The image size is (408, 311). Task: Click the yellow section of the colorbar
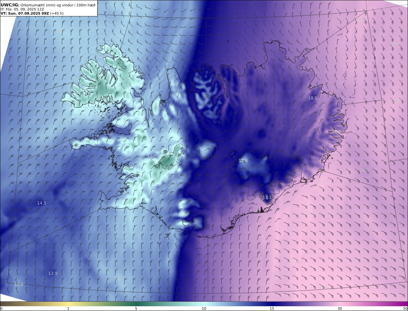pyautogui.click(x=68, y=304)
